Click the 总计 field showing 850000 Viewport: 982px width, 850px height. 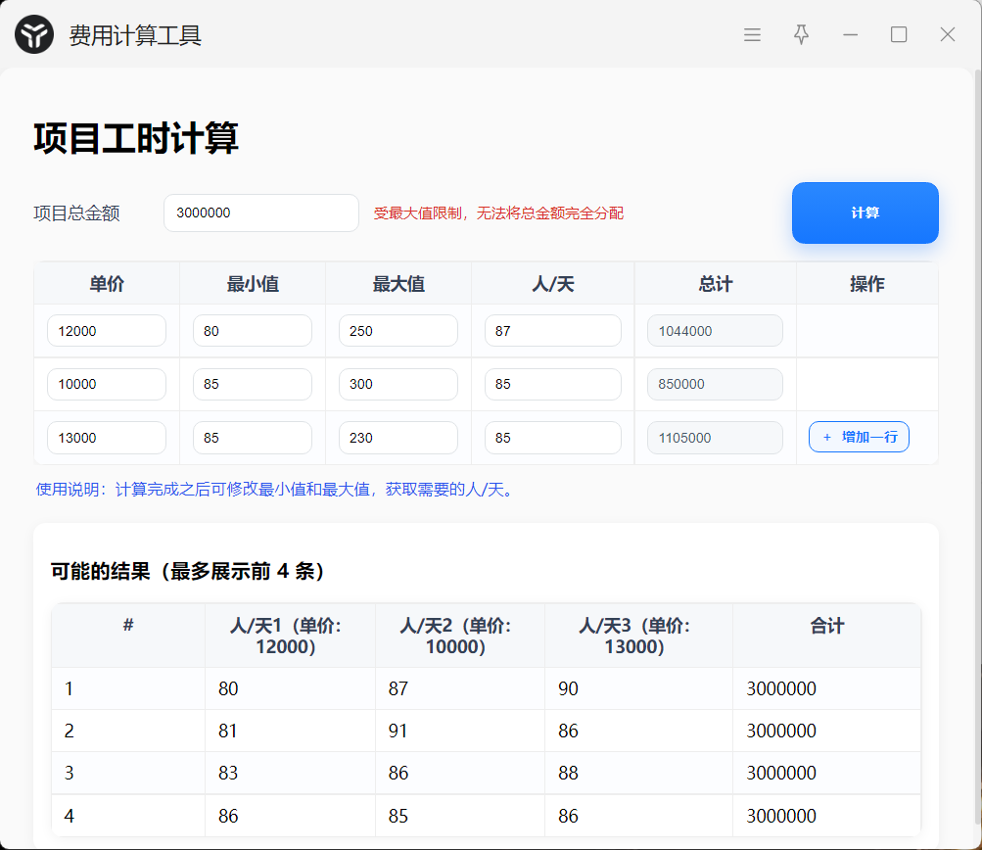715,384
